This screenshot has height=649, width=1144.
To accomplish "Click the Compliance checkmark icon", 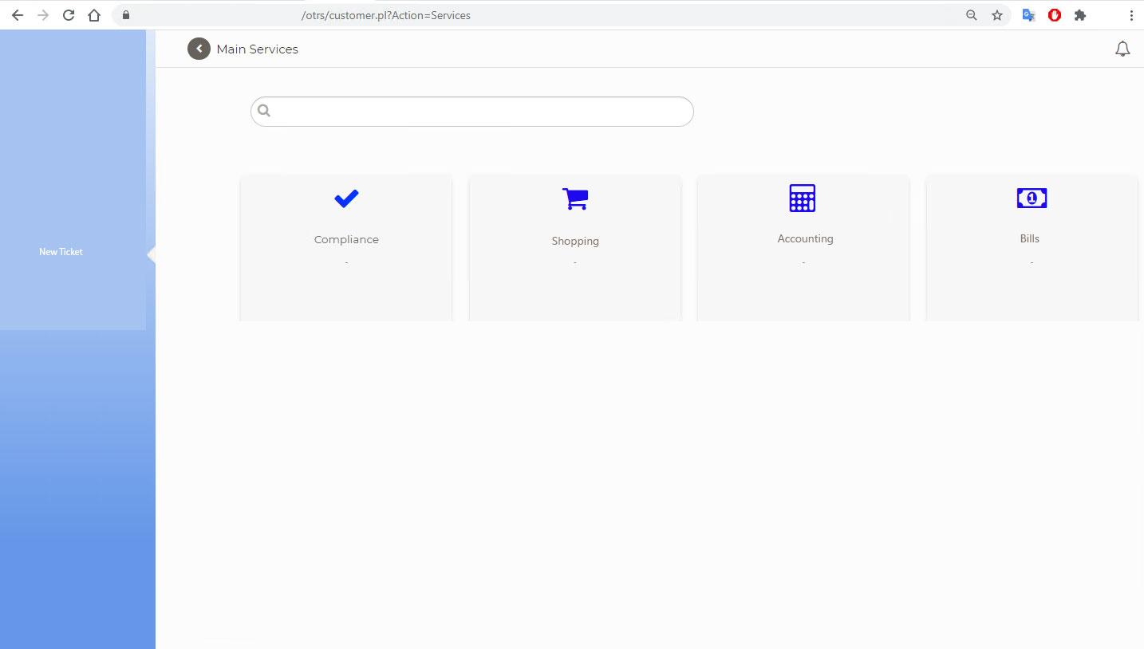I will (x=346, y=199).
